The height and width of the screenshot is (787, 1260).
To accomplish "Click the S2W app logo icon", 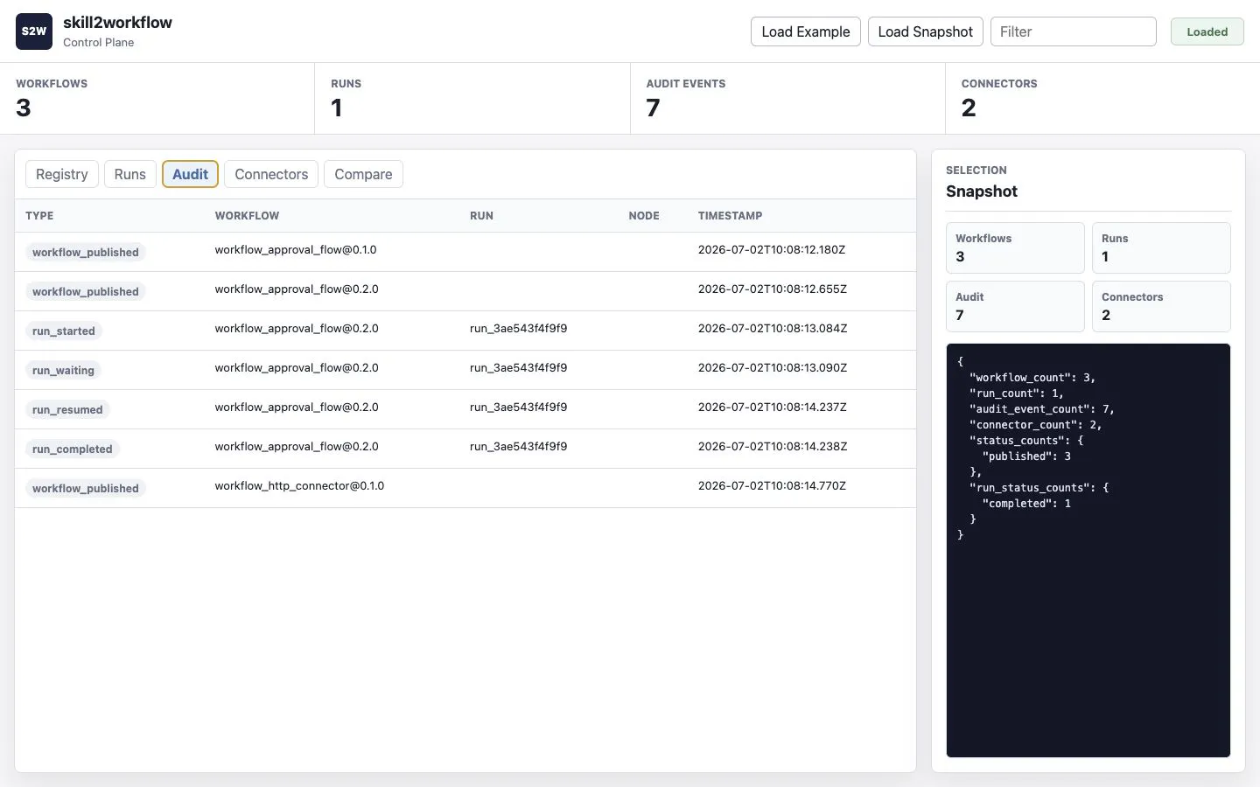I will click(34, 31).
